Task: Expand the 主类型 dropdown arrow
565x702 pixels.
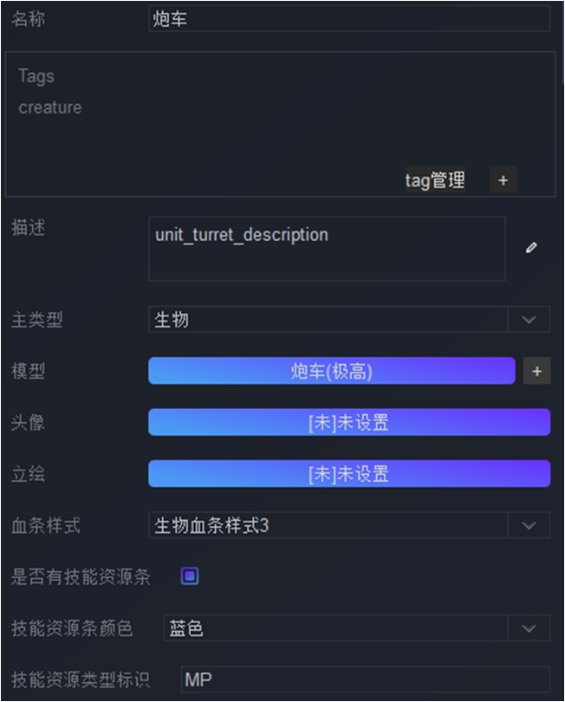Action: [529, 320]
